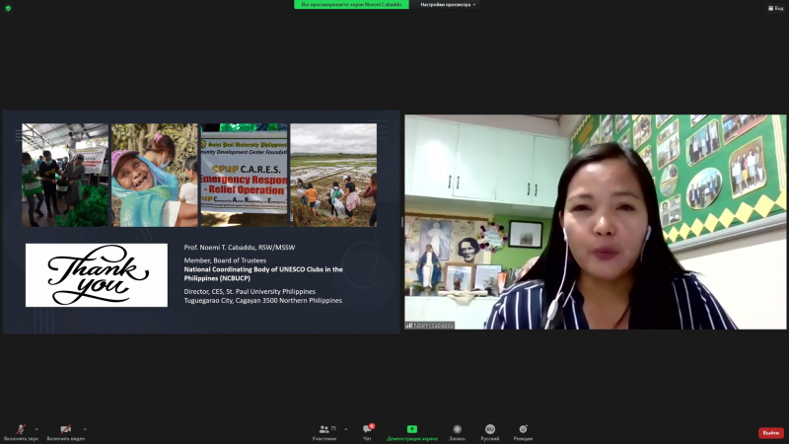The image size is (789, 444).
Task: Open the Чат chat panel
Action: (x=368, y=431)
